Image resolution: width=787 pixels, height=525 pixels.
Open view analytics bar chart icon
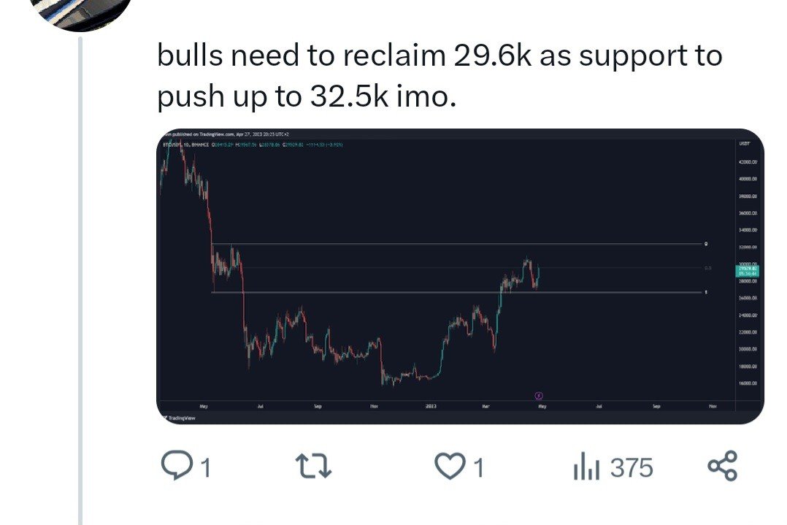pyautogui.click(x=586, y=467)
